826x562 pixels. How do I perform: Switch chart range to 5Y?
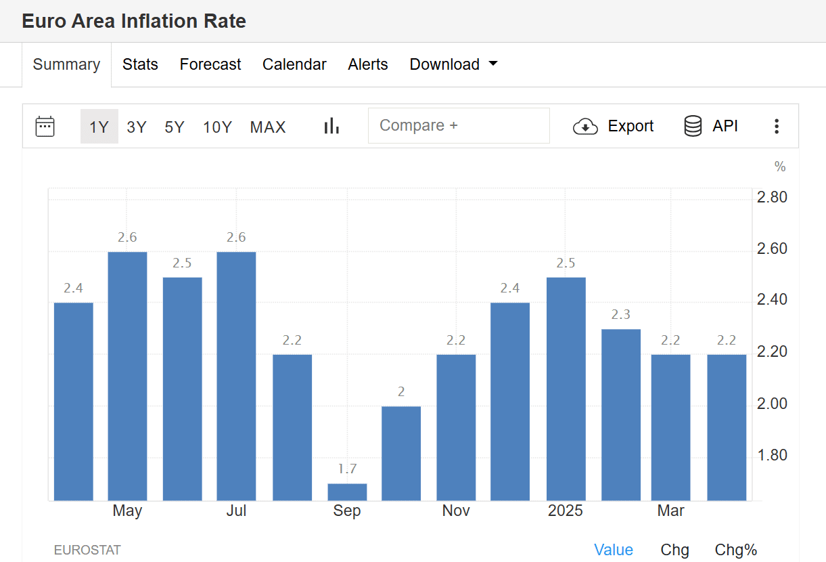coord(175,127)
